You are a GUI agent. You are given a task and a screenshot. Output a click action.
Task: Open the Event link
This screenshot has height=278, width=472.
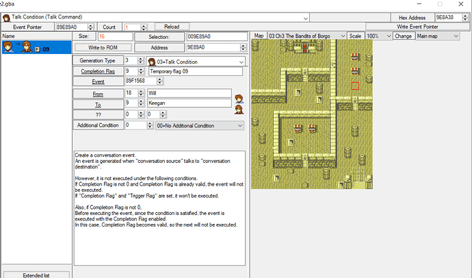[x=98, y=81]
